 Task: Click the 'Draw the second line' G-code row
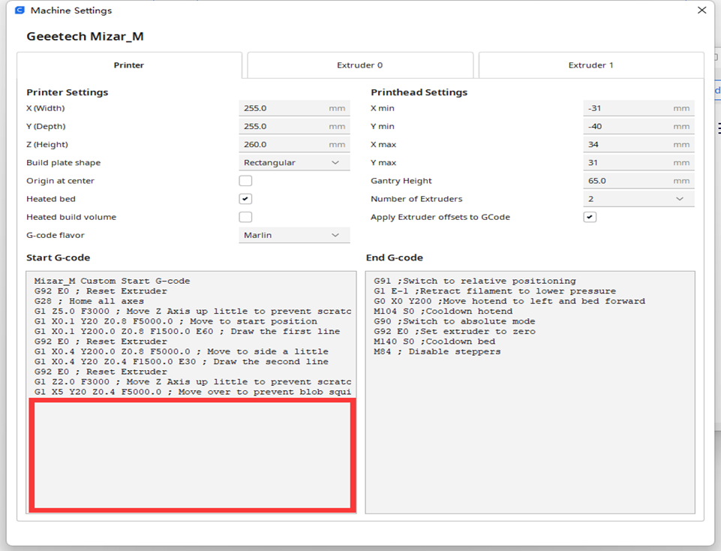point(182,362)
